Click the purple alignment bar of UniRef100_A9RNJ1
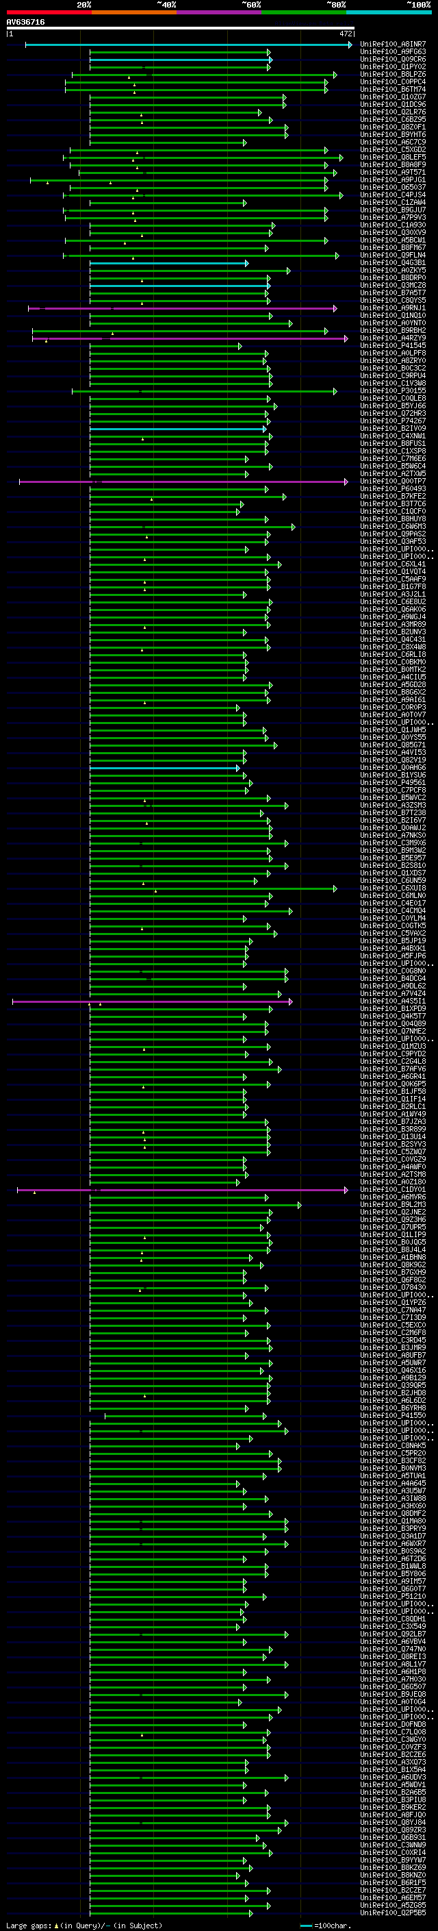Viewport: 438px width, 1931px height. point(183,308)
